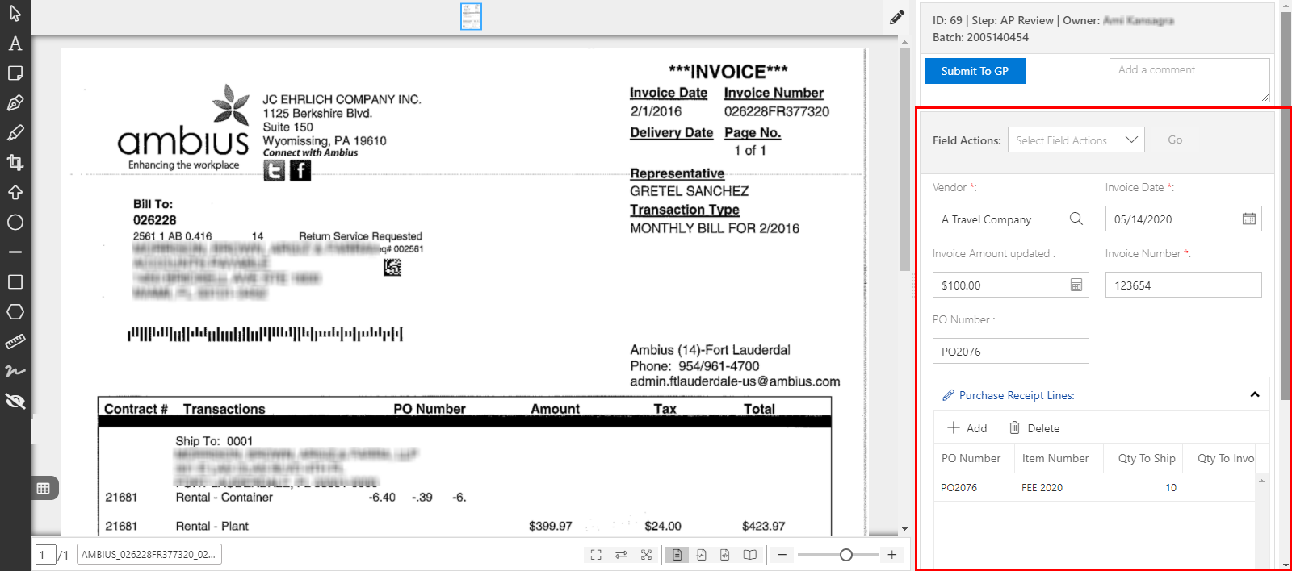The width and height of the screenshot is (1292, 571).
Task: Click the Add a comment text box
Action: coord(1188,80)
